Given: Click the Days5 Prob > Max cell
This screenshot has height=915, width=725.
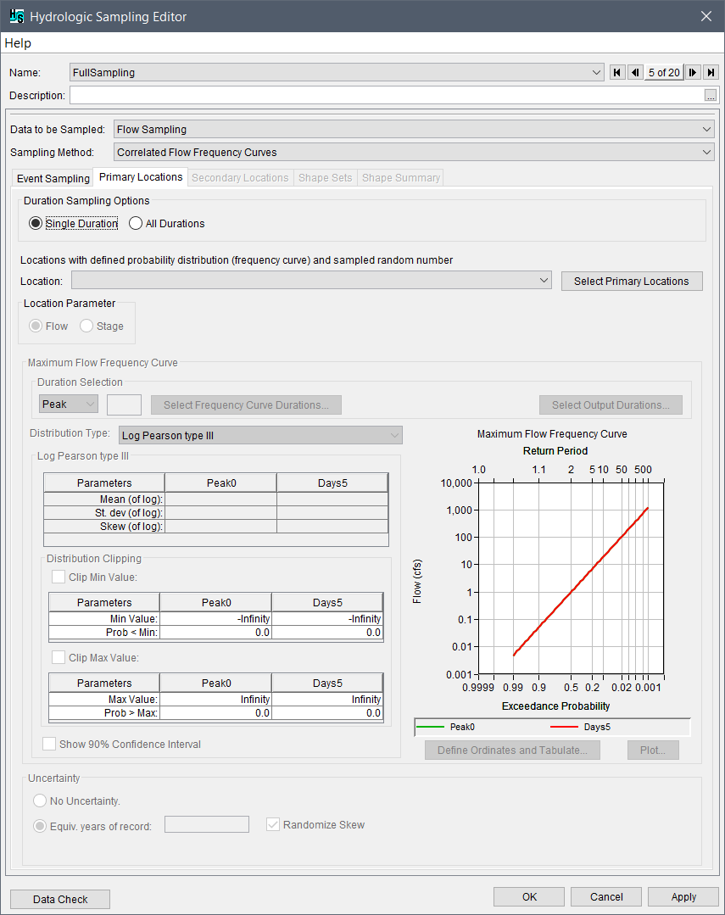Looking at the screenshot, I should (327, 713).
